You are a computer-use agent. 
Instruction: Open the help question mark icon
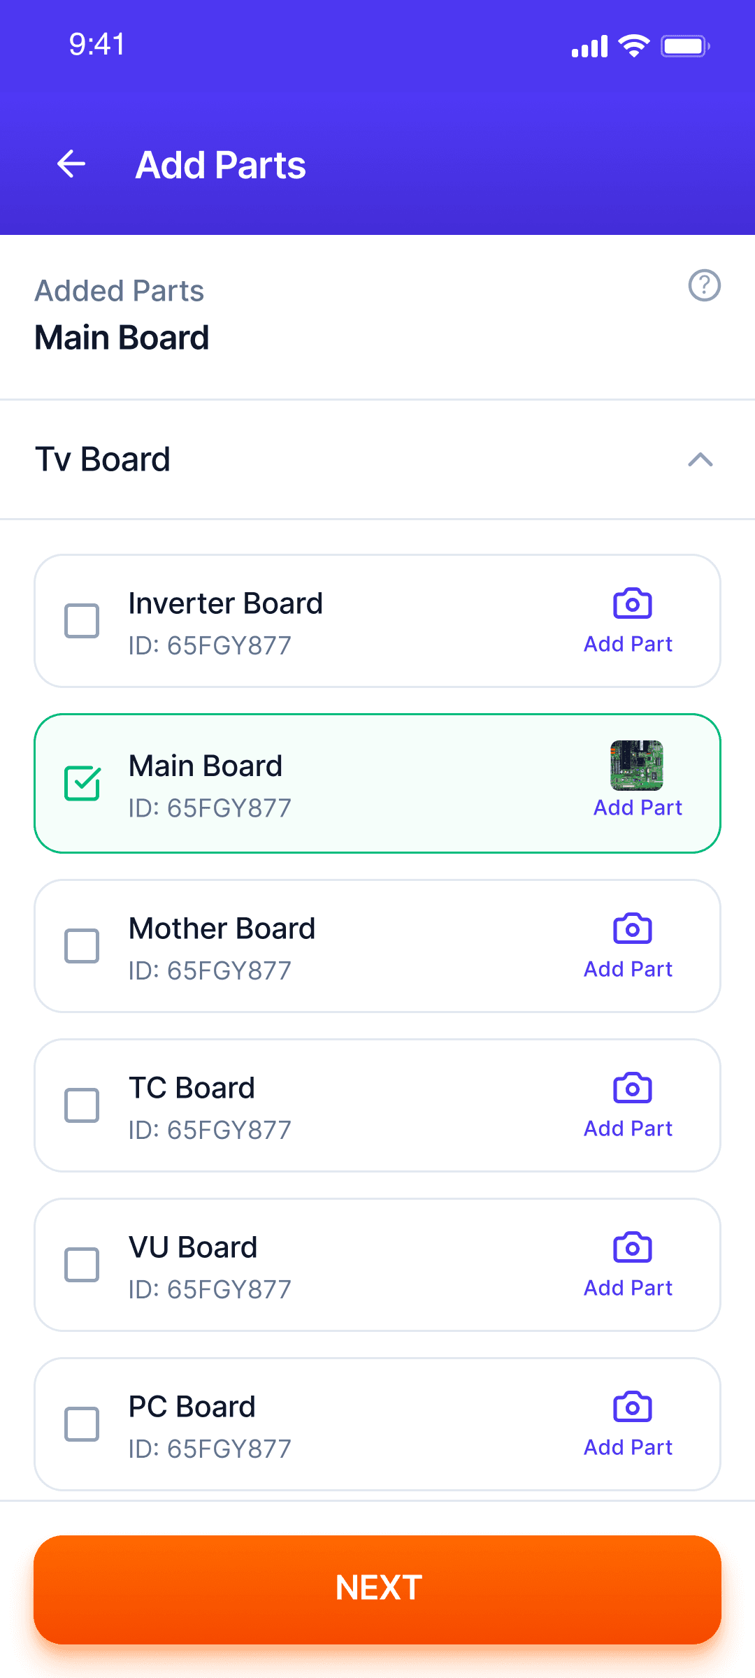coord(704,285)
